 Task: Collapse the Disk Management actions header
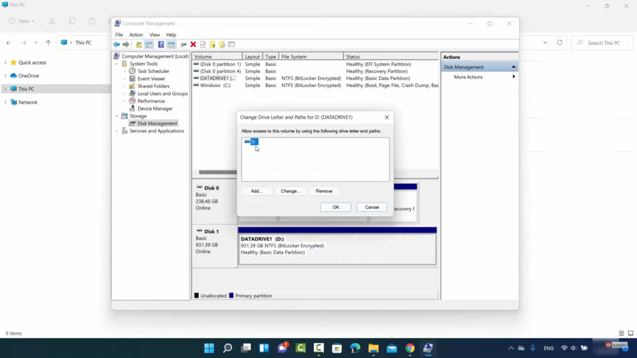pos(513,67)
